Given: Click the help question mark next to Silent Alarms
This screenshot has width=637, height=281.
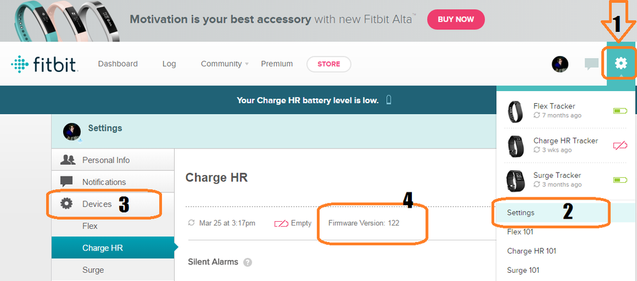Looking at the screenshot, I should [x=247, y=263].
